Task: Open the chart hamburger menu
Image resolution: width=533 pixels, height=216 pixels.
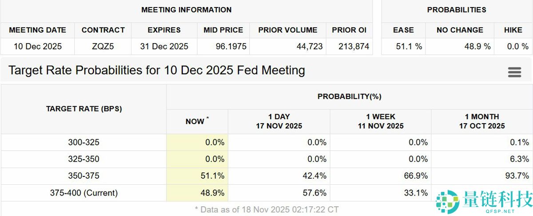Action: coord(514,72)
